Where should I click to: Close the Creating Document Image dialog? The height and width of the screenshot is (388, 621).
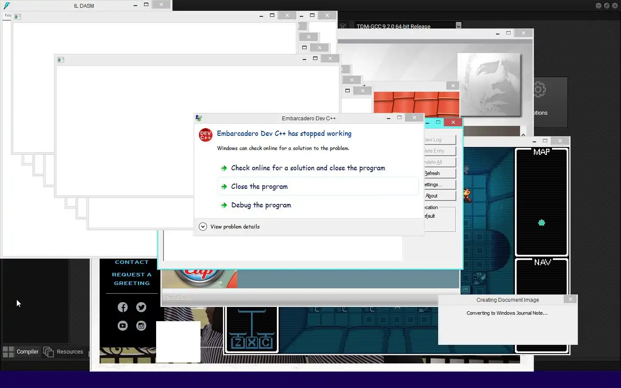pos(570,299)
